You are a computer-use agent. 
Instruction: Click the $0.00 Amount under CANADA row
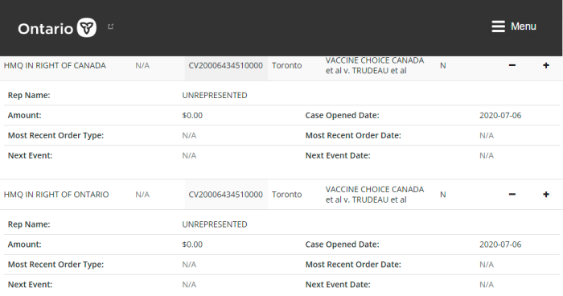coord(192,115)
